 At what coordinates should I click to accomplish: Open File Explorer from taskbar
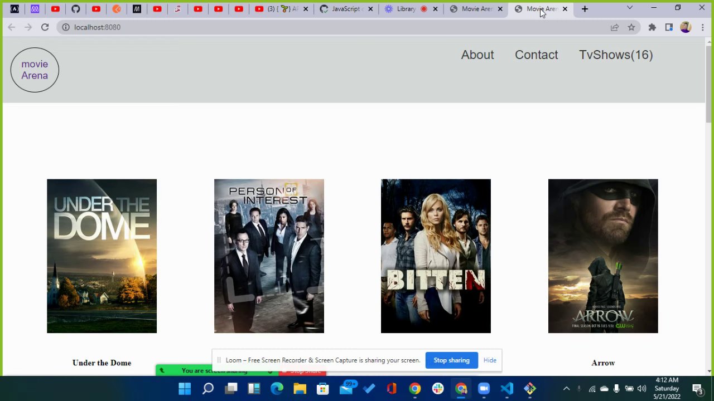click(x=300, y=388)
